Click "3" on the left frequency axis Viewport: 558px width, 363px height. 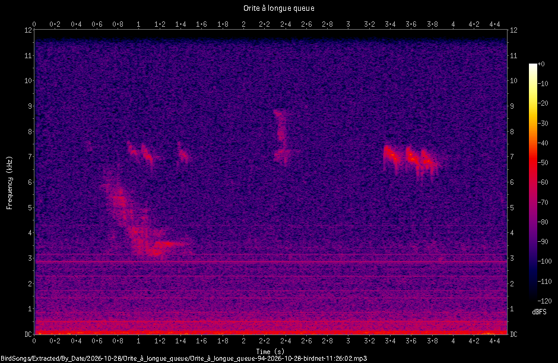click(x=30, y=258)
